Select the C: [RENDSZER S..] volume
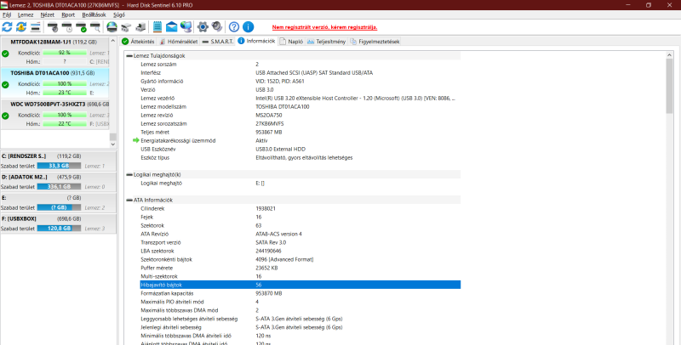The height and width of the screenshot is (345, 681). [x=58, y=161]
